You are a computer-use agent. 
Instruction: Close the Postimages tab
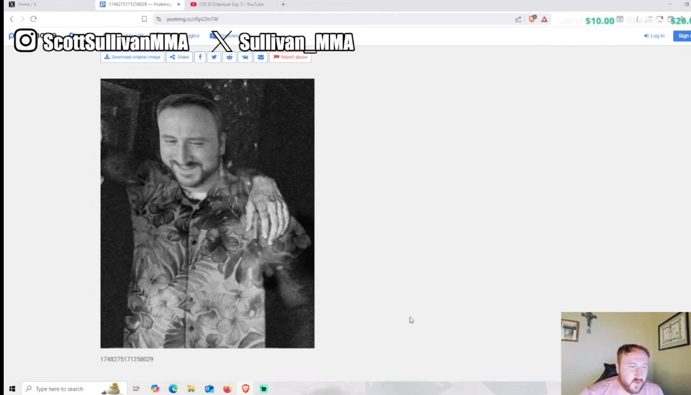point(179,4)
